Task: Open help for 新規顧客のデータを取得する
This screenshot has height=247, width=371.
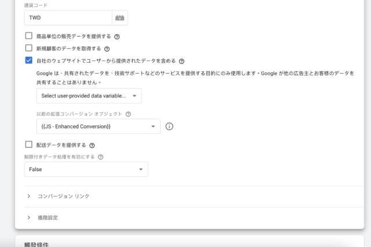Action: click(107, 49)
